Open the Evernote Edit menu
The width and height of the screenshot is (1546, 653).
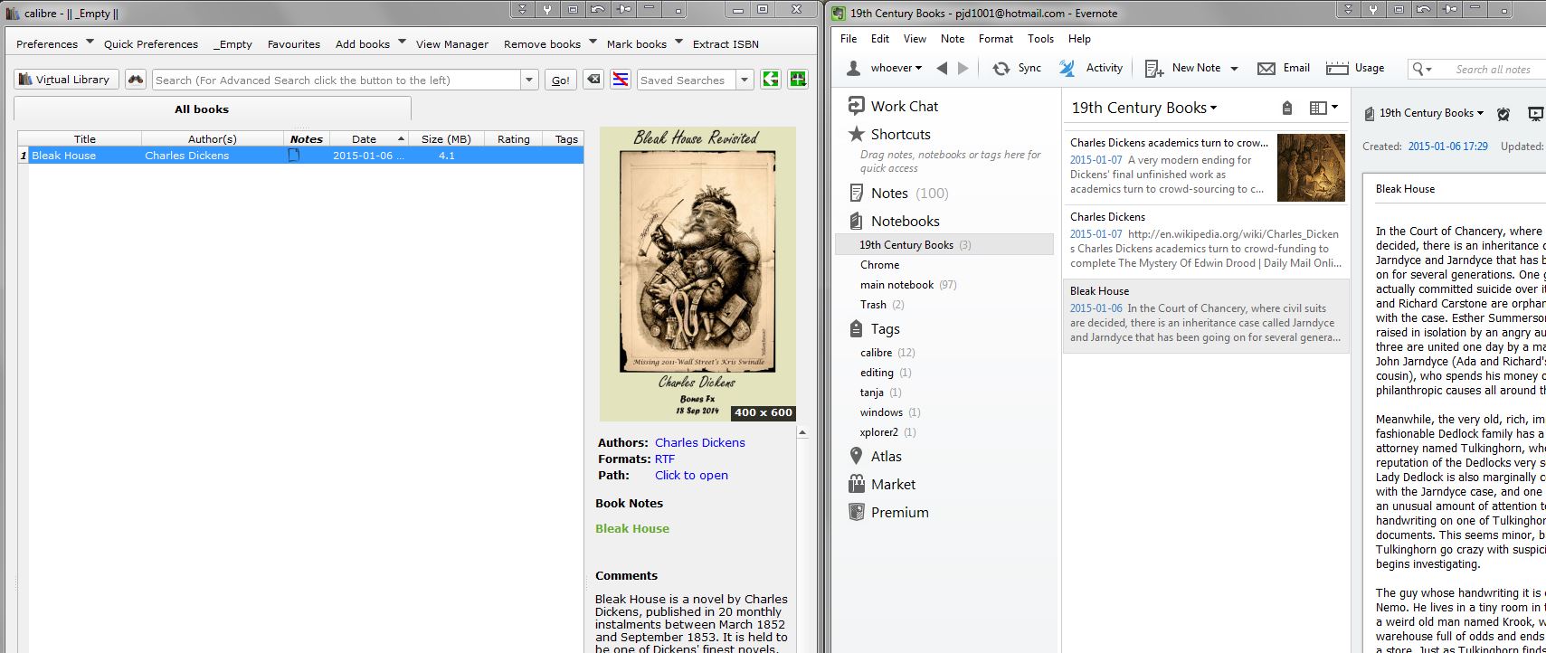880,39
